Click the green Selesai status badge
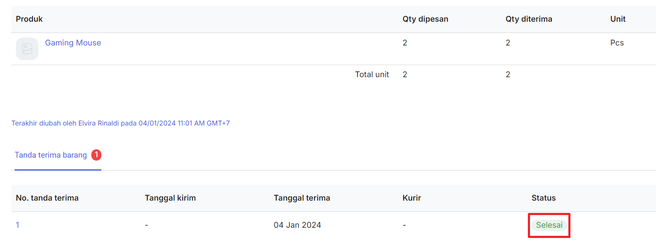This screenshot has width=667, height=244. (x=549, y=225)
